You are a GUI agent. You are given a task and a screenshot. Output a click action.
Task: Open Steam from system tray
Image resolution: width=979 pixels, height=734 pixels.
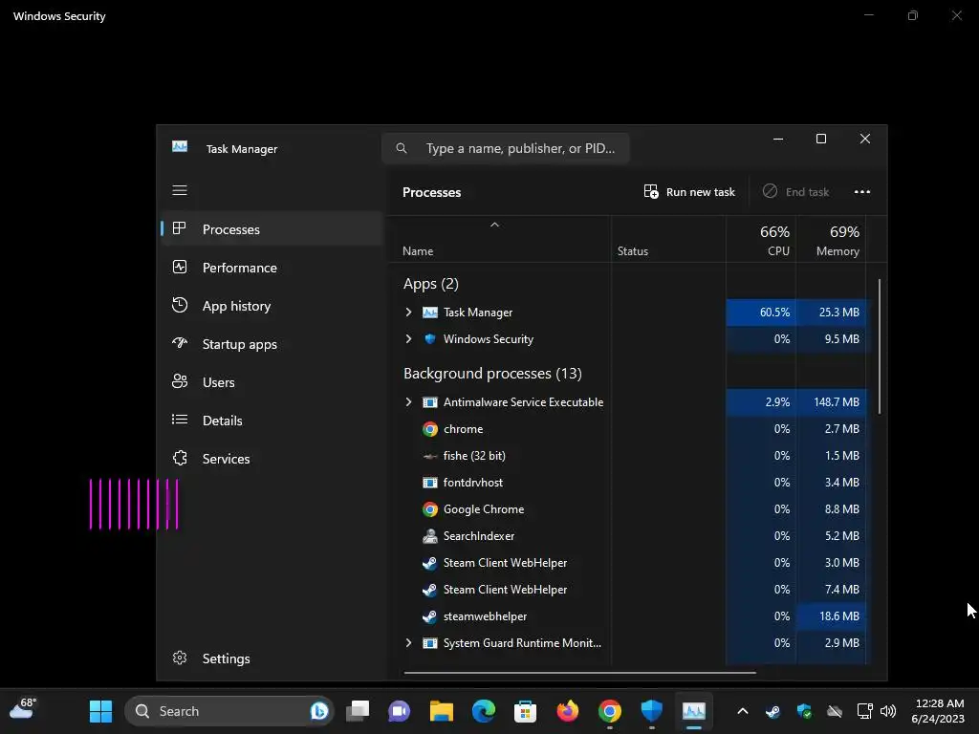click(x=772, y=711)
